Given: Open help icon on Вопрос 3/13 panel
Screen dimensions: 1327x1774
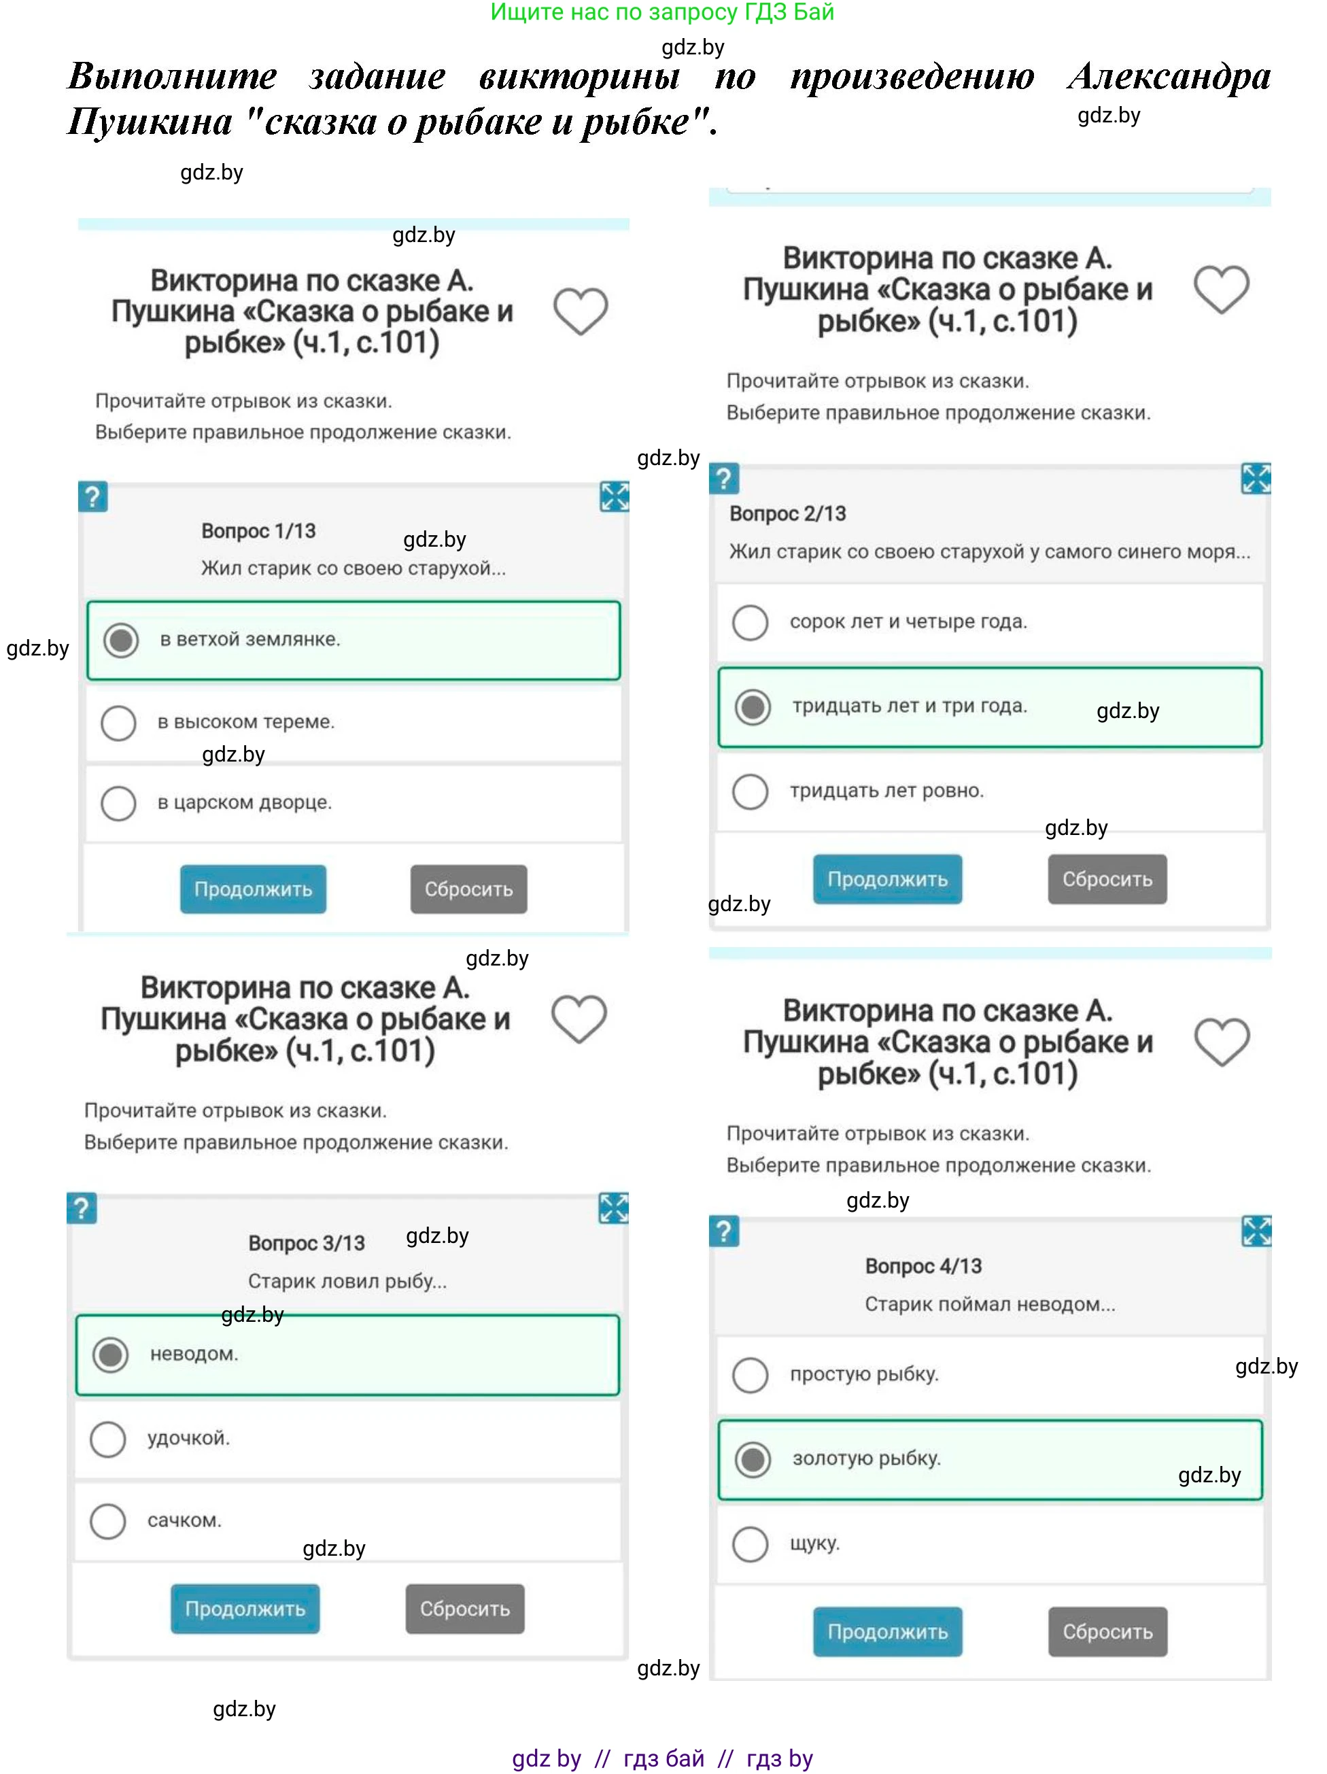Looking at the screenshot, I should (x=82, y=1208).
